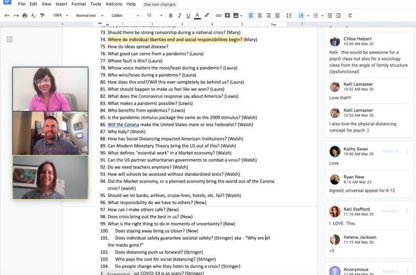Click the See new changes button
Viewport: 416px width, 275px height.
(160, 4)
